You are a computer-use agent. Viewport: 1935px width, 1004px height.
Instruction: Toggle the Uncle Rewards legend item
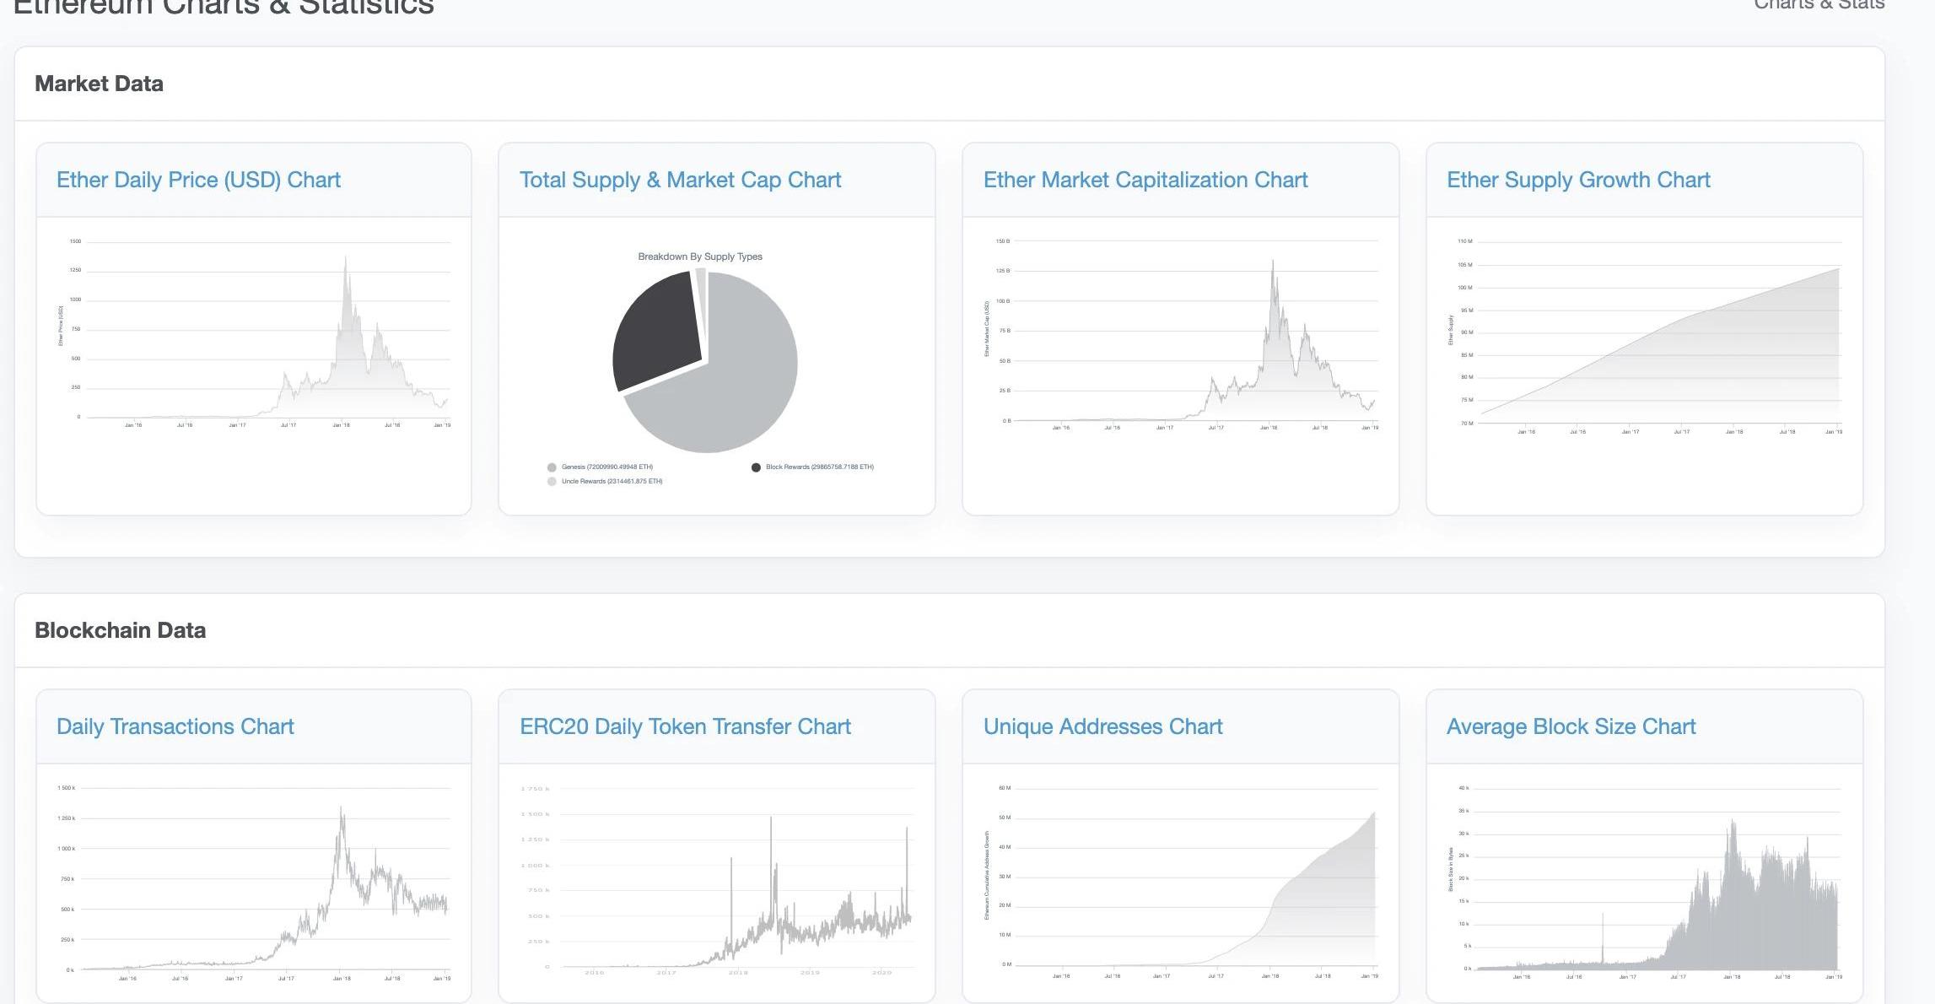[x=611, y=481]
